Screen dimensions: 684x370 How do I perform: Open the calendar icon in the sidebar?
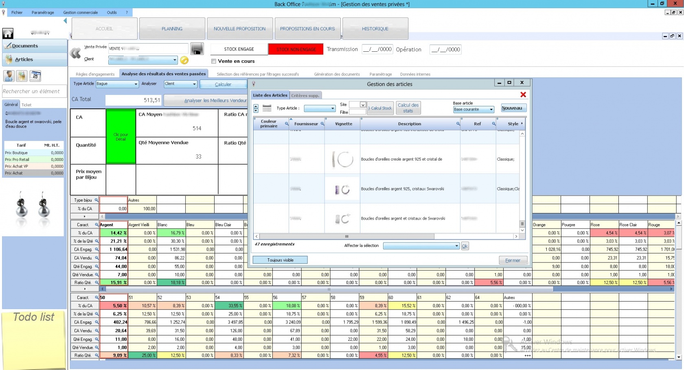coord(35,76)
